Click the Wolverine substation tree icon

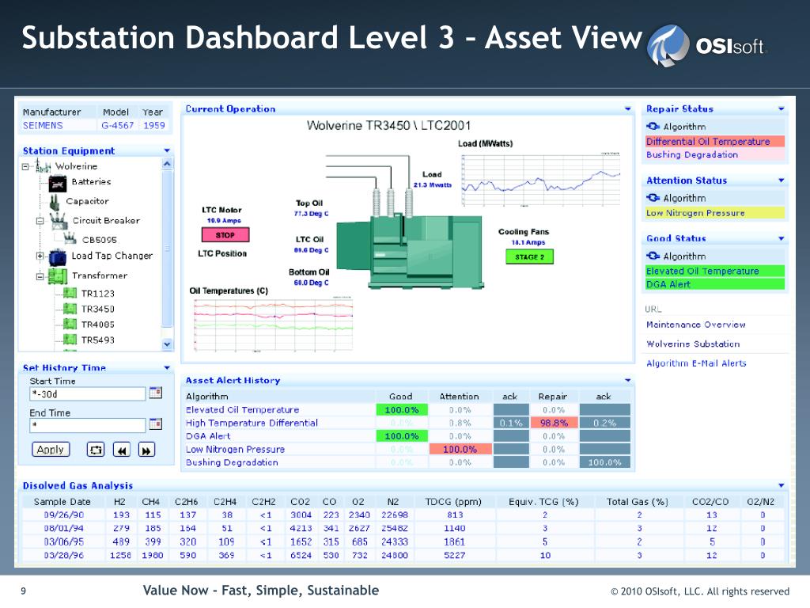(43, 166)
